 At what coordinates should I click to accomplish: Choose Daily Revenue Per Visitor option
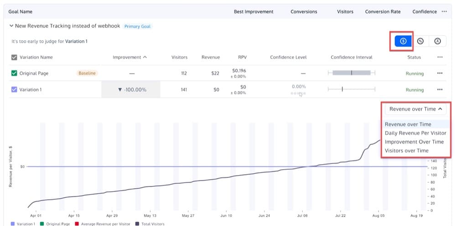(415, 133)
